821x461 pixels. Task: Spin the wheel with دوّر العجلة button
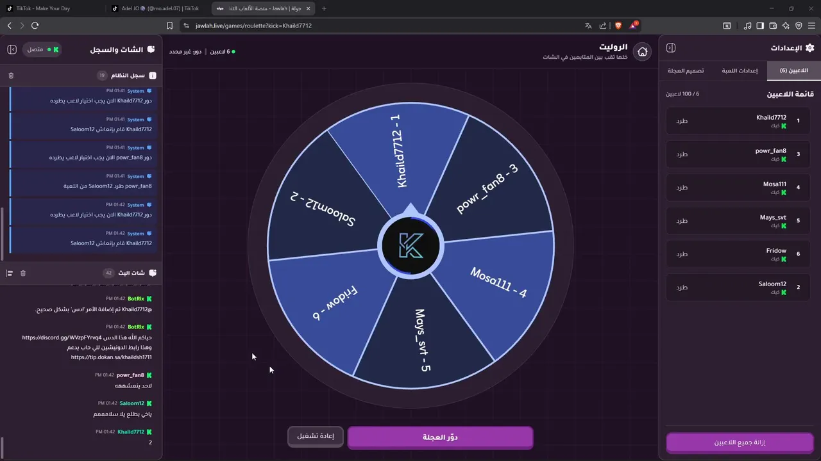click(440, 437)
